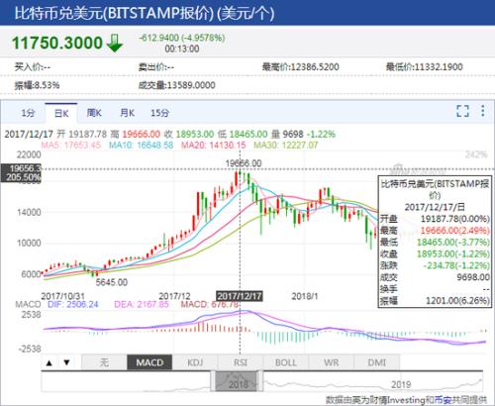
Task: Click the DEA: 2167.85 value
Action: click(142, 304)
